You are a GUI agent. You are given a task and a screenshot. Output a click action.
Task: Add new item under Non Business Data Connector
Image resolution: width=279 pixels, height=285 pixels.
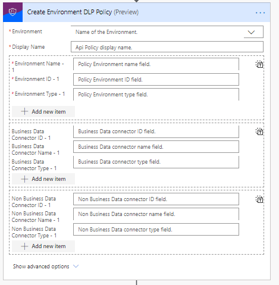coord(43,246)
